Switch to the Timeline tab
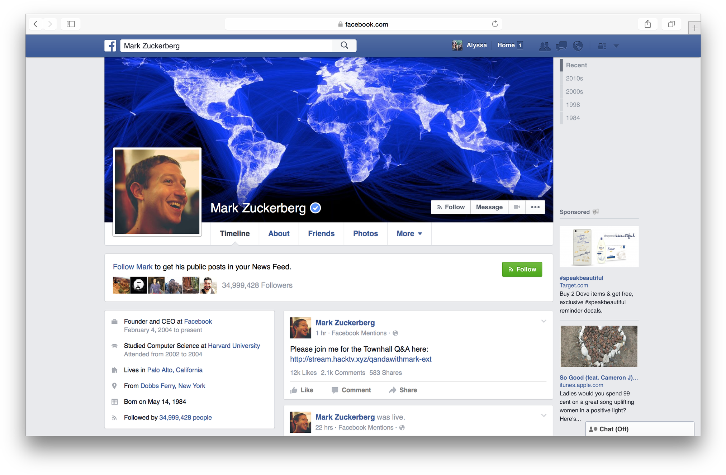 (235, 234)
